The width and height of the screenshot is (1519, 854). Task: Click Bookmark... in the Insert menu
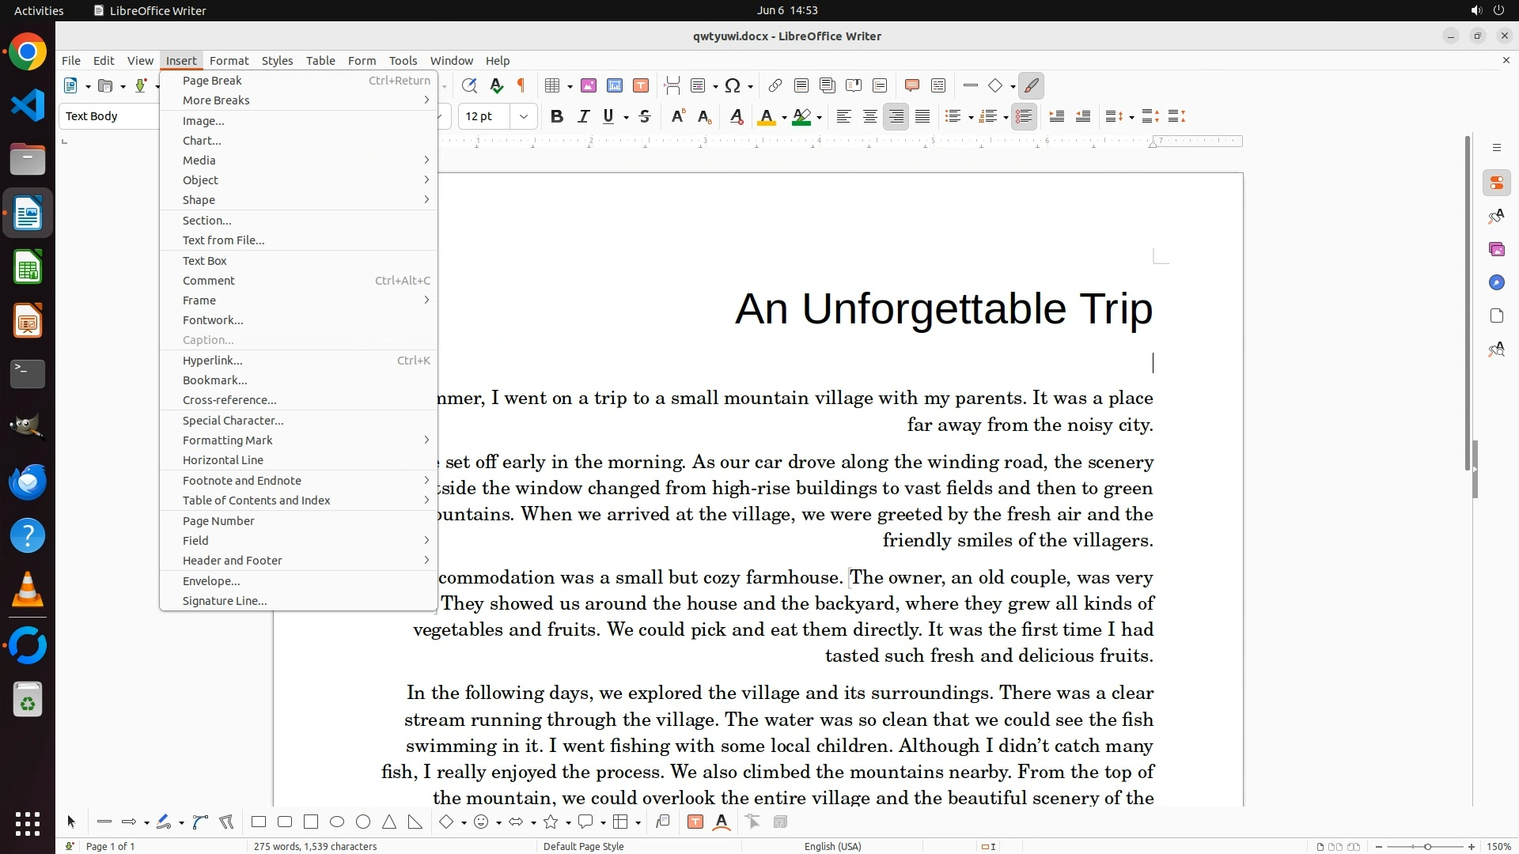coord(214,380)
